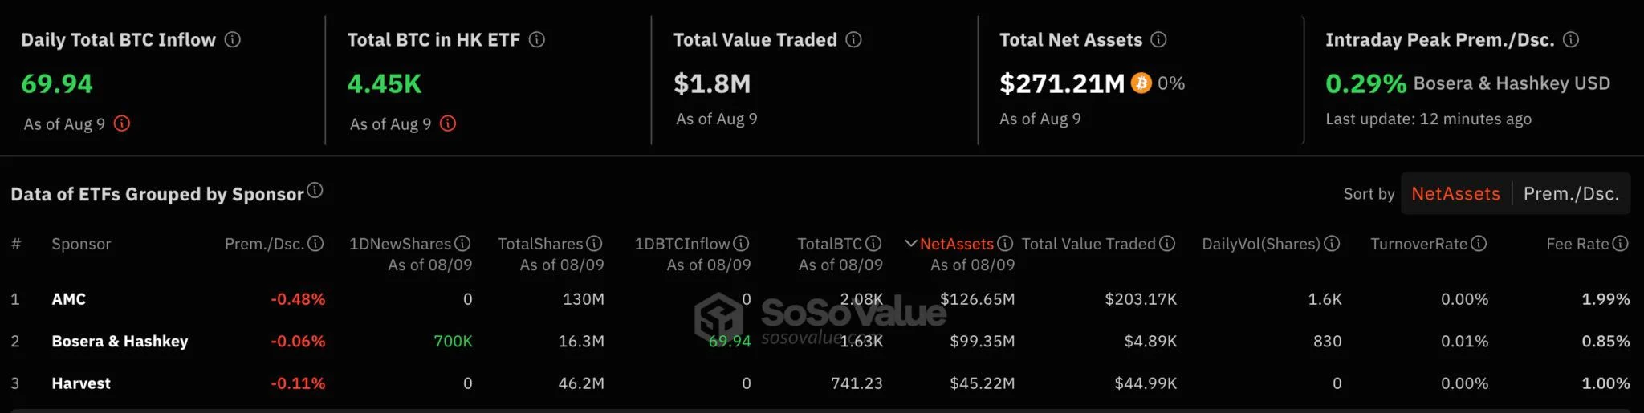Image resolution: width=1644 pixels, height=413 pixels.
Task: Click DailyVol(Shares) column header
Action: tap(1261, 244)
